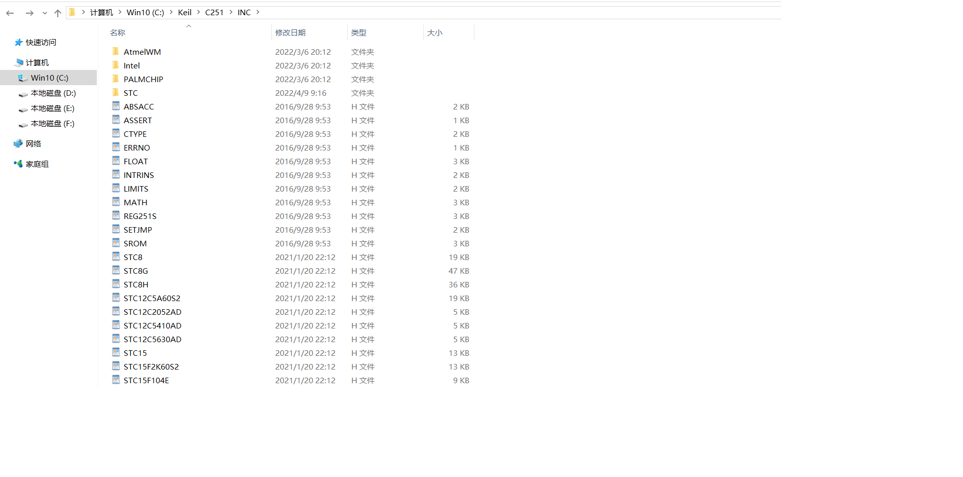Navigate to 计算机 in the breadcrumb

pos(101,12)
